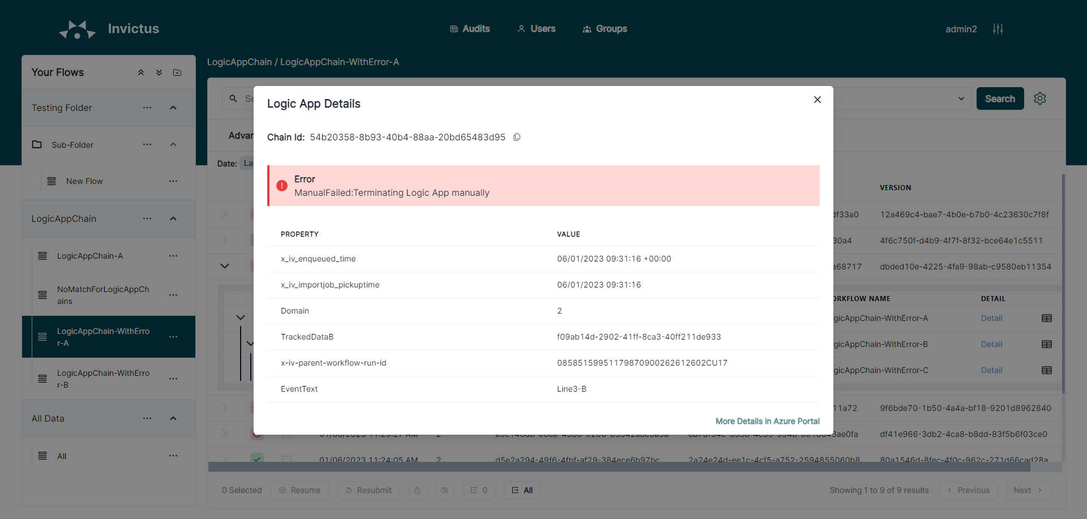Expand all folders in Your Flows
This screenshot has height=519, width=1087.
click(x=159, y=72)
